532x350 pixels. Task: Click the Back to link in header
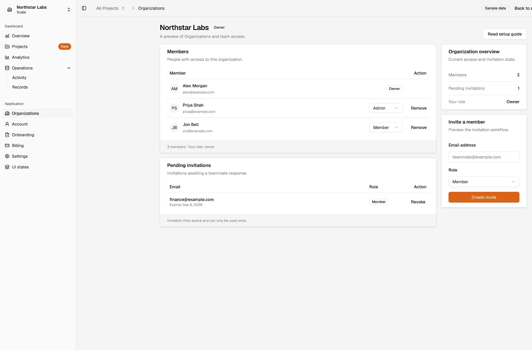click(523, 8)
